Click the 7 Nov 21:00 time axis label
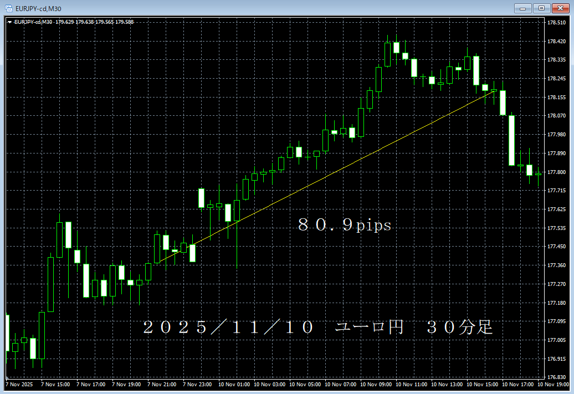Viewport: 574px width, 394px height. (x=162, y=385)
